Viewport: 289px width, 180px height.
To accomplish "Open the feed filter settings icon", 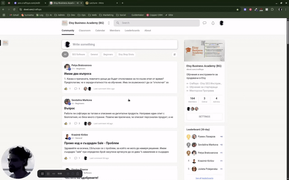I will pyautogui.click(x=174, y=54).
